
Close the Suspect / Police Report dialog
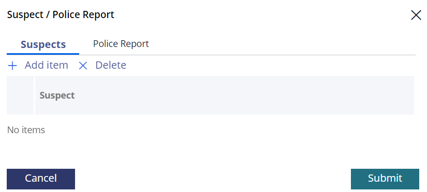(416, 15)
